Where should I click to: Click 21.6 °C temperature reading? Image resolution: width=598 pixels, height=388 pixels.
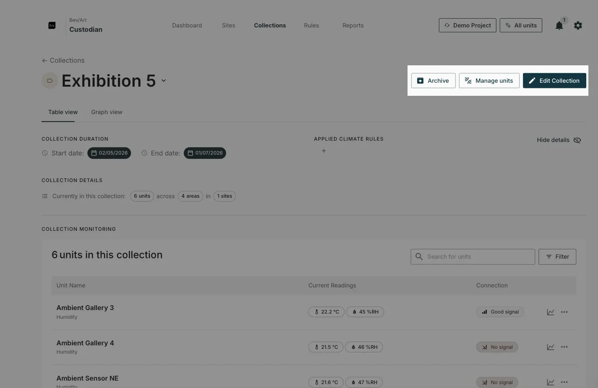(326, 382)
